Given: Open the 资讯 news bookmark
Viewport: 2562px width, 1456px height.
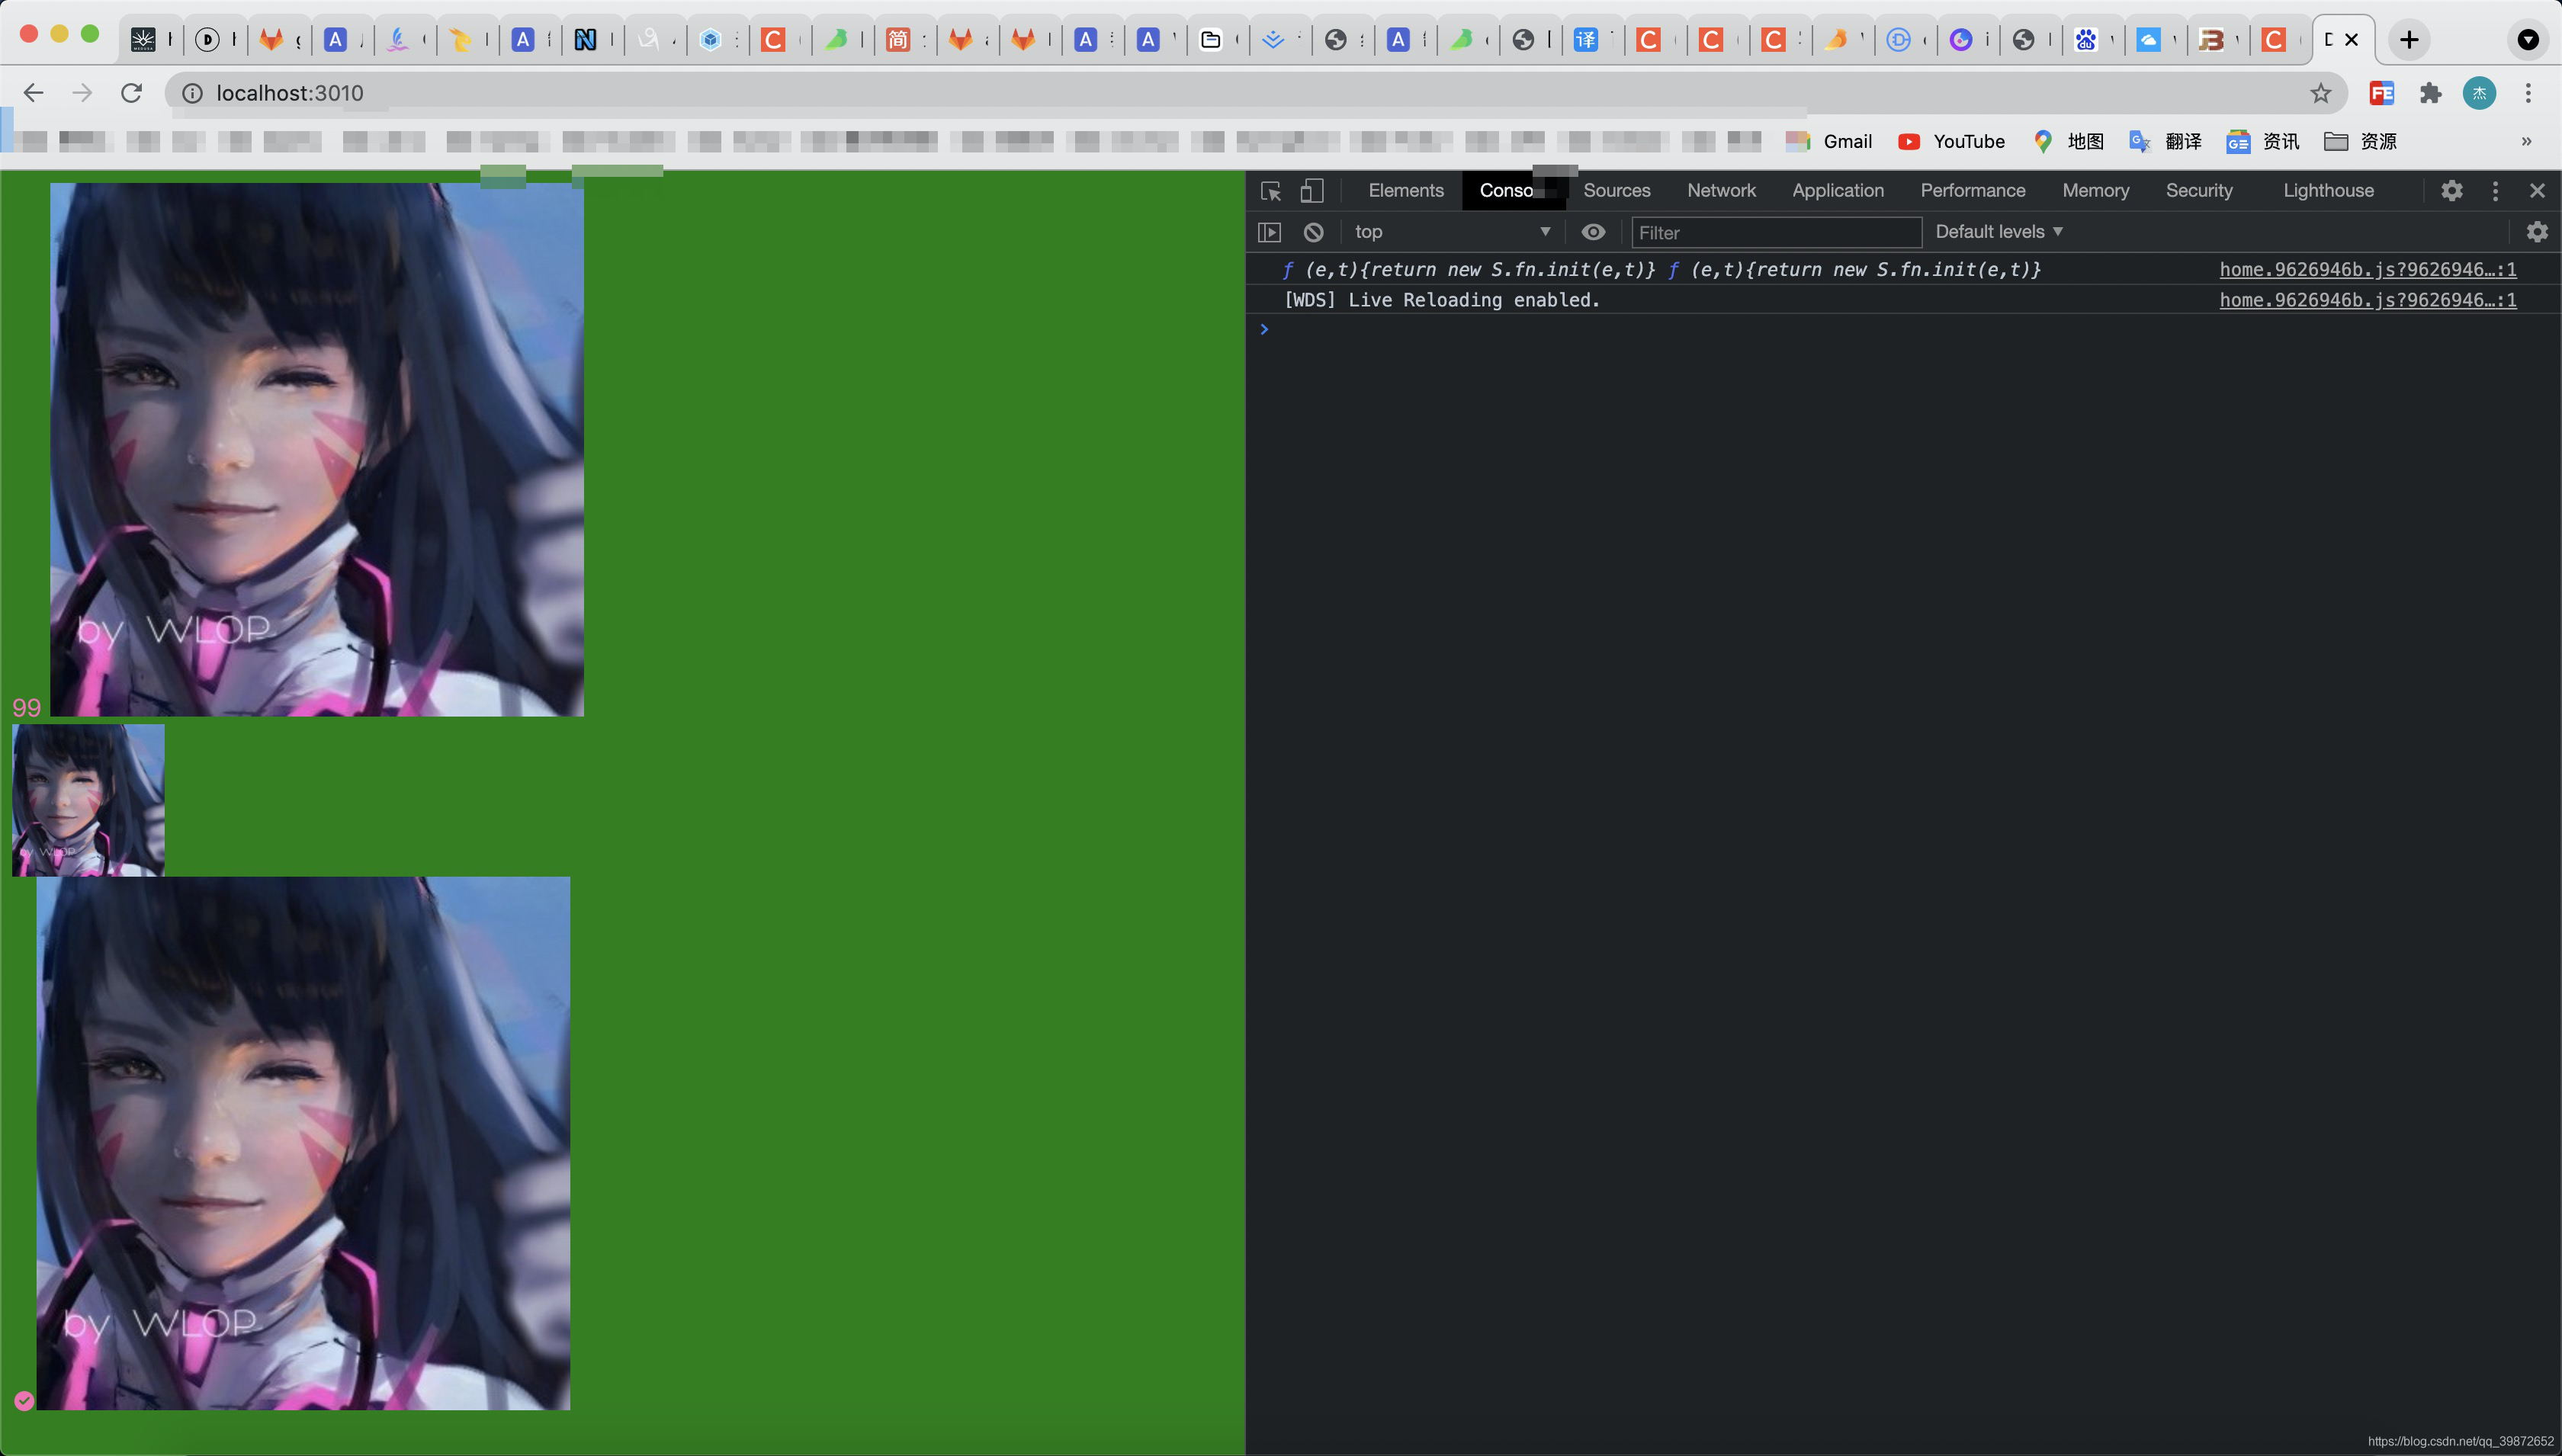Looking at the screenshot, I should (2263, 142).
